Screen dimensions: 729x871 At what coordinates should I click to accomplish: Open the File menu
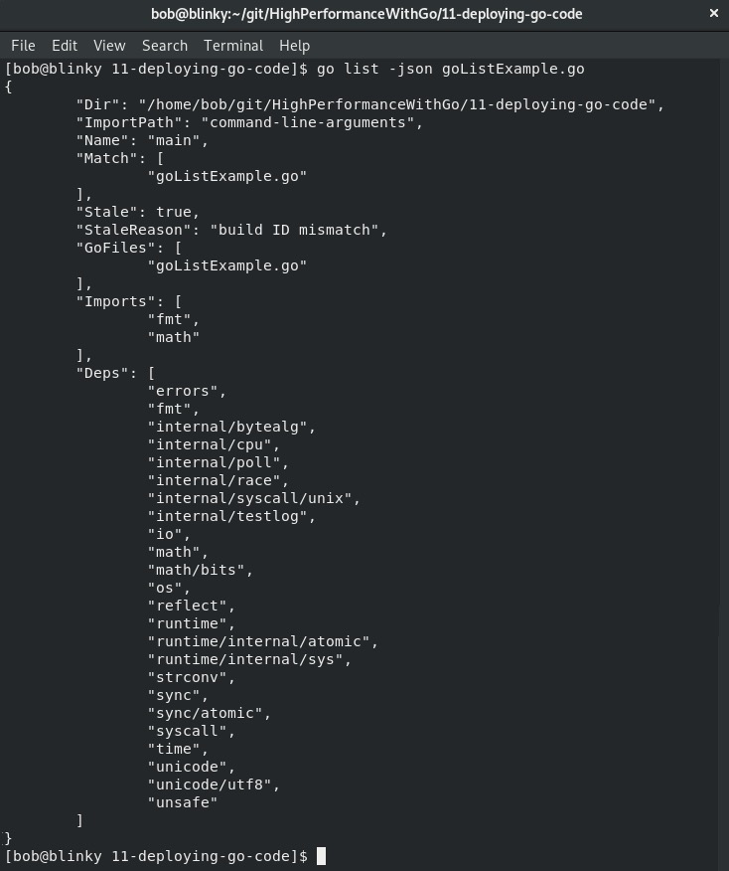click(23, 46)
